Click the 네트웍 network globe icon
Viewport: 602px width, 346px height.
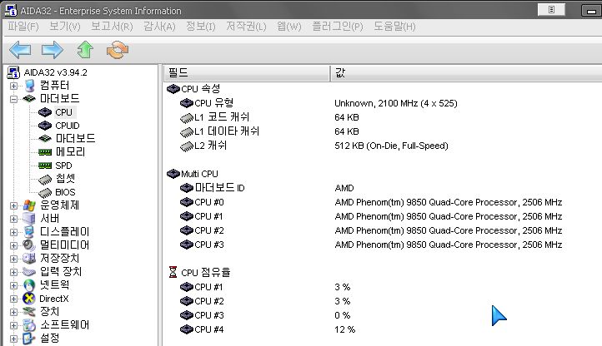tap(29, 285)
